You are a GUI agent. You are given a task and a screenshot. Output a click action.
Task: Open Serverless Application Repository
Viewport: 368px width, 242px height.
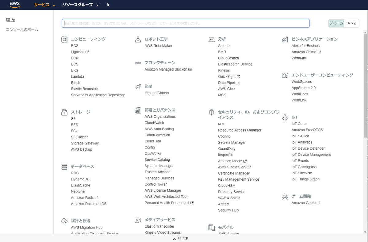pos(98,95)
